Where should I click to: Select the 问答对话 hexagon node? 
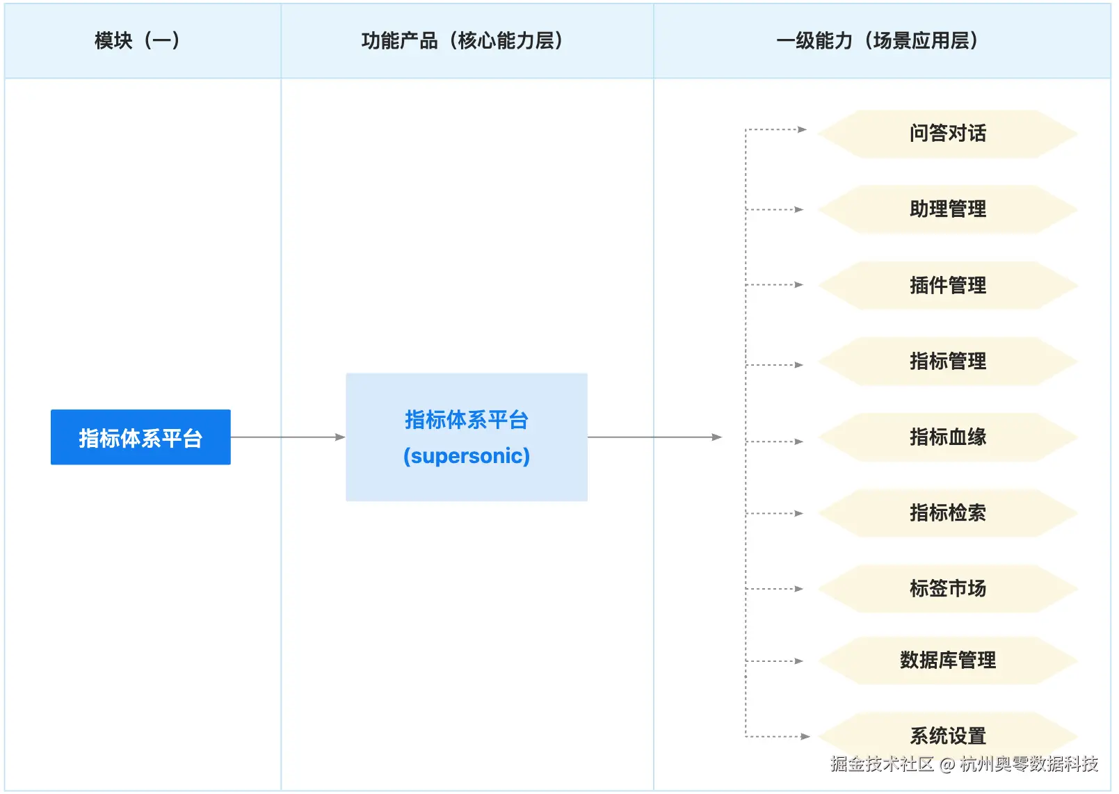pos(949,133)
